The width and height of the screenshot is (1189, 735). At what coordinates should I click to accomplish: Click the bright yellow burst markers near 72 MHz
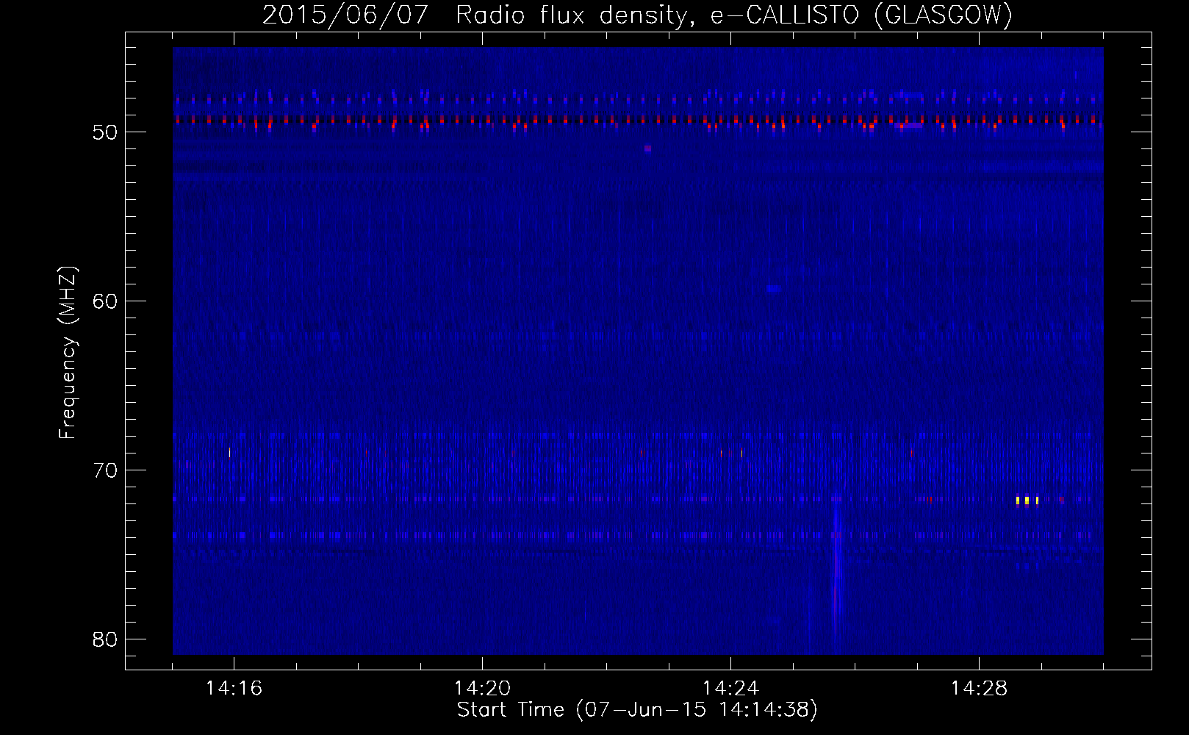[1027, 501]
